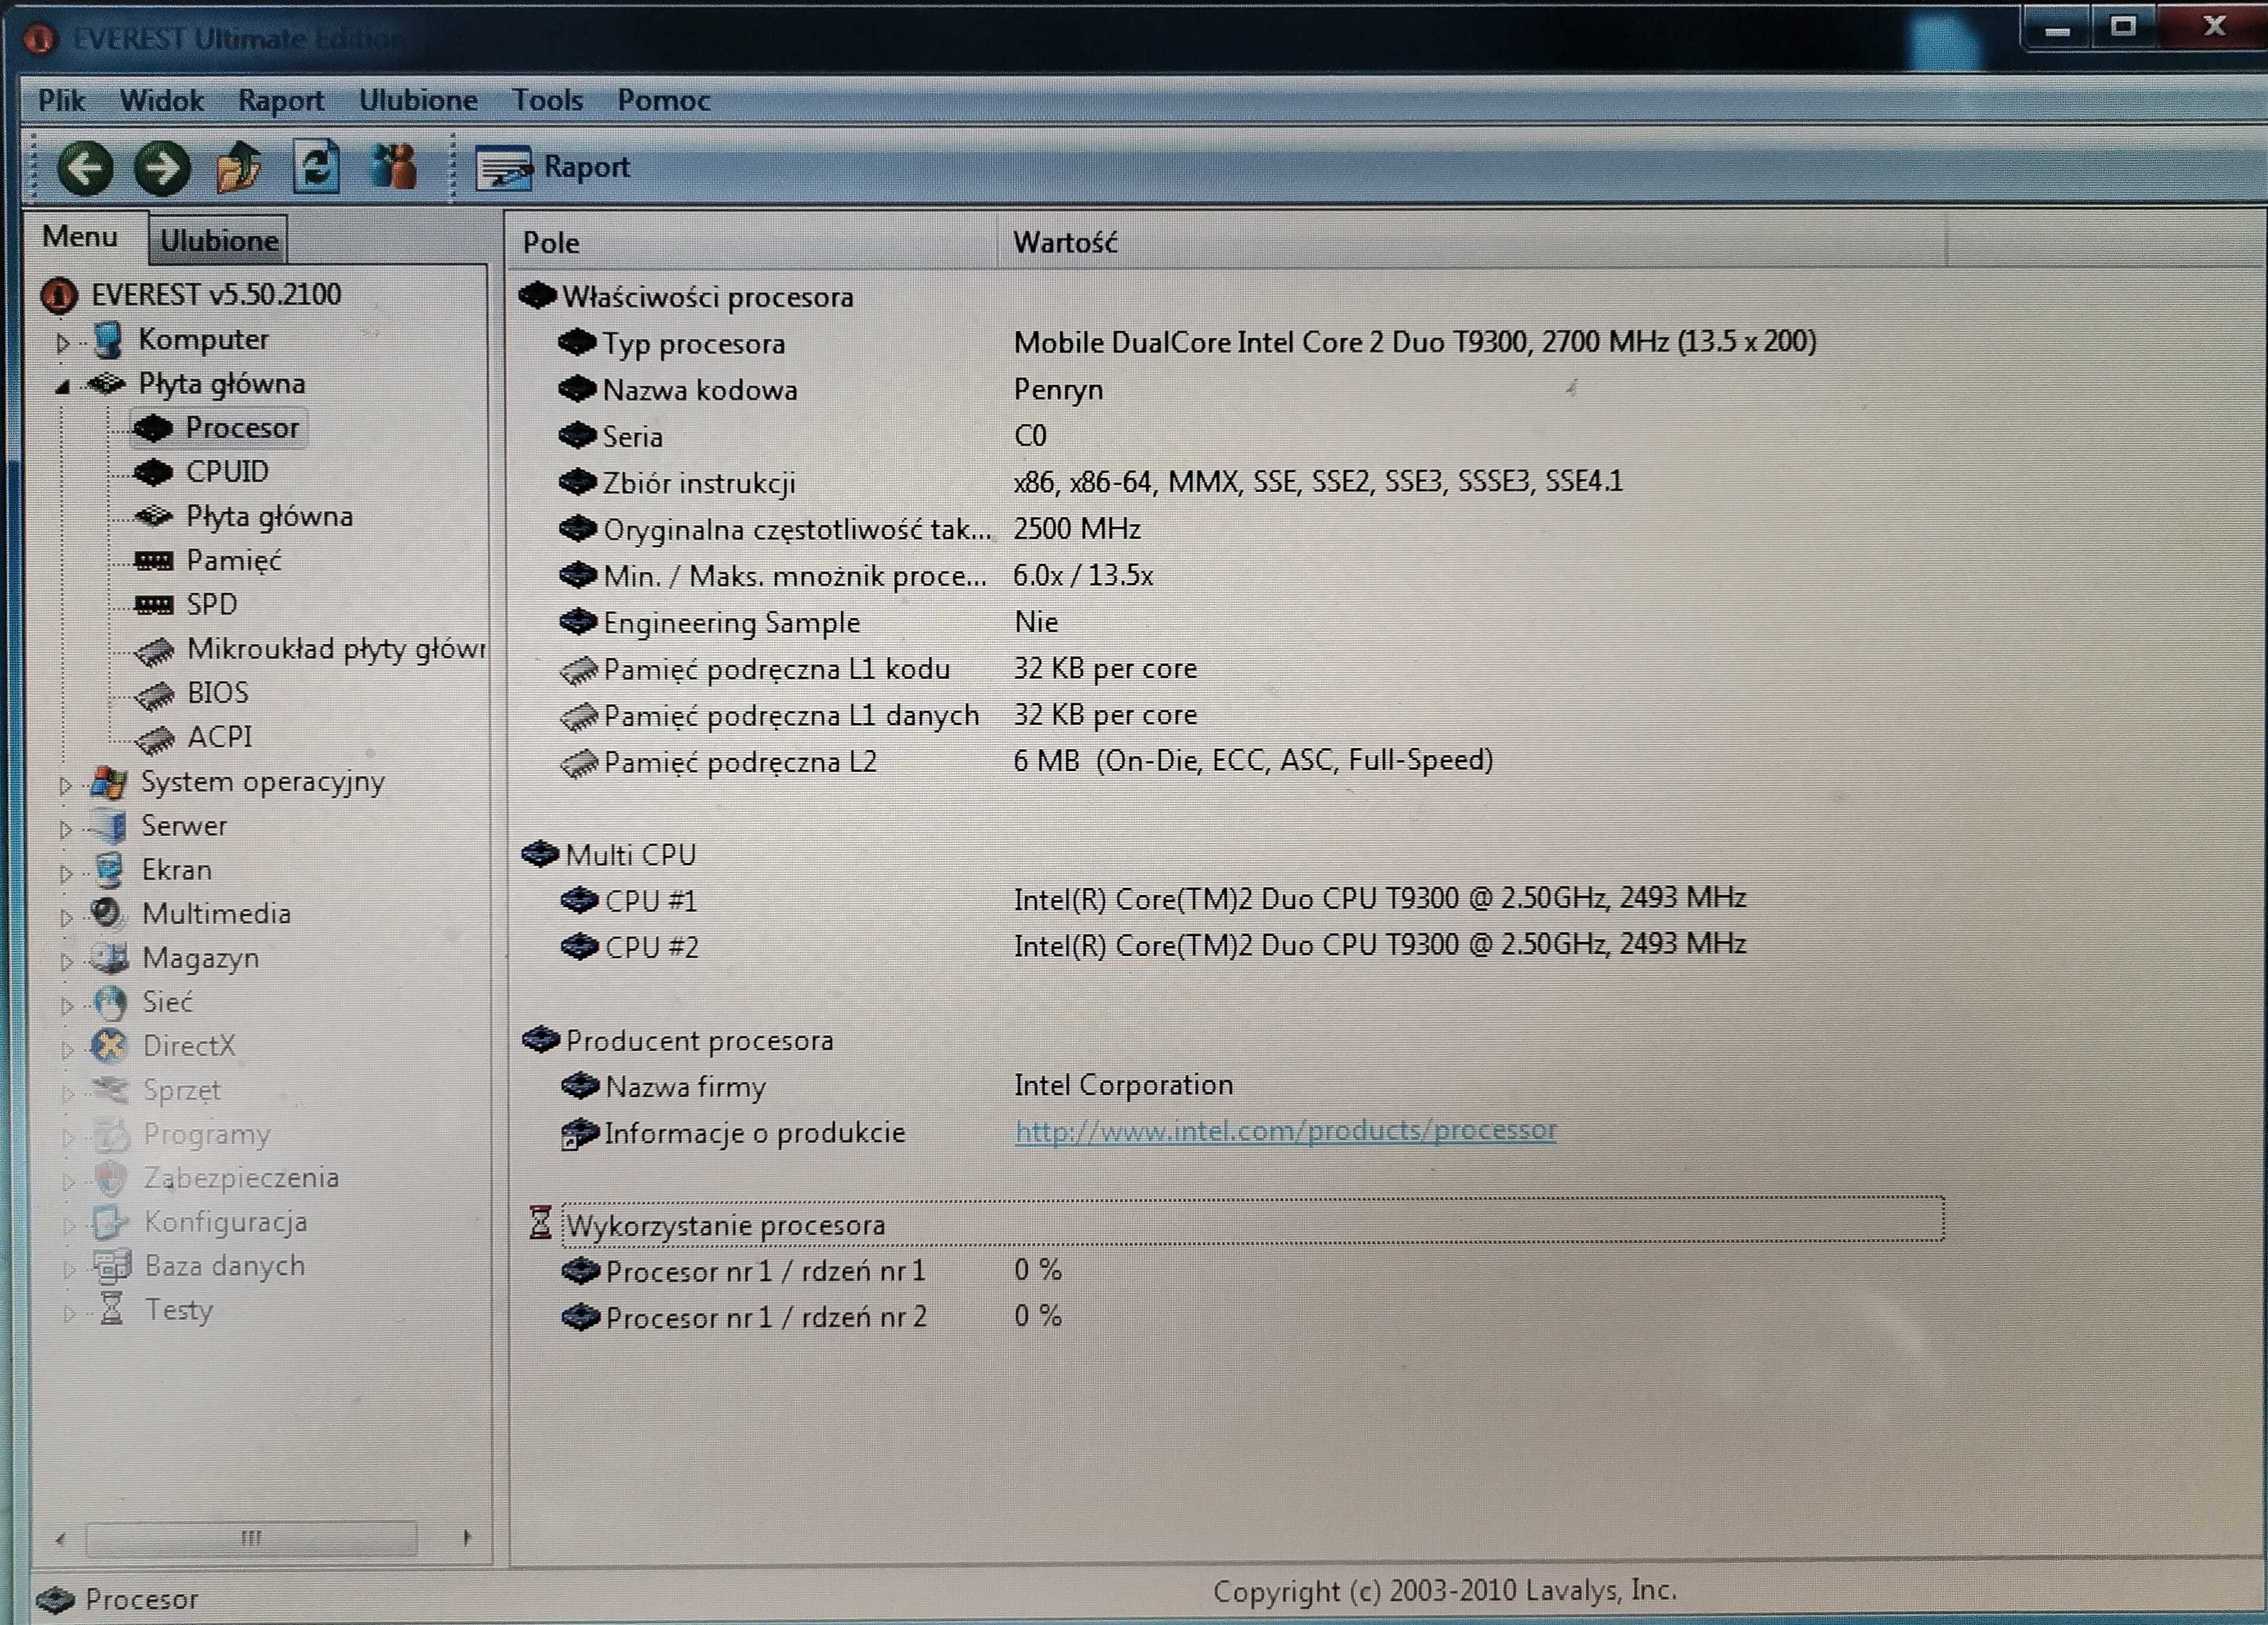The width and height of the screenshot is (2268, 1625).
Task: Select the Konfiguracja tree item
Action: click(225, 1222)
